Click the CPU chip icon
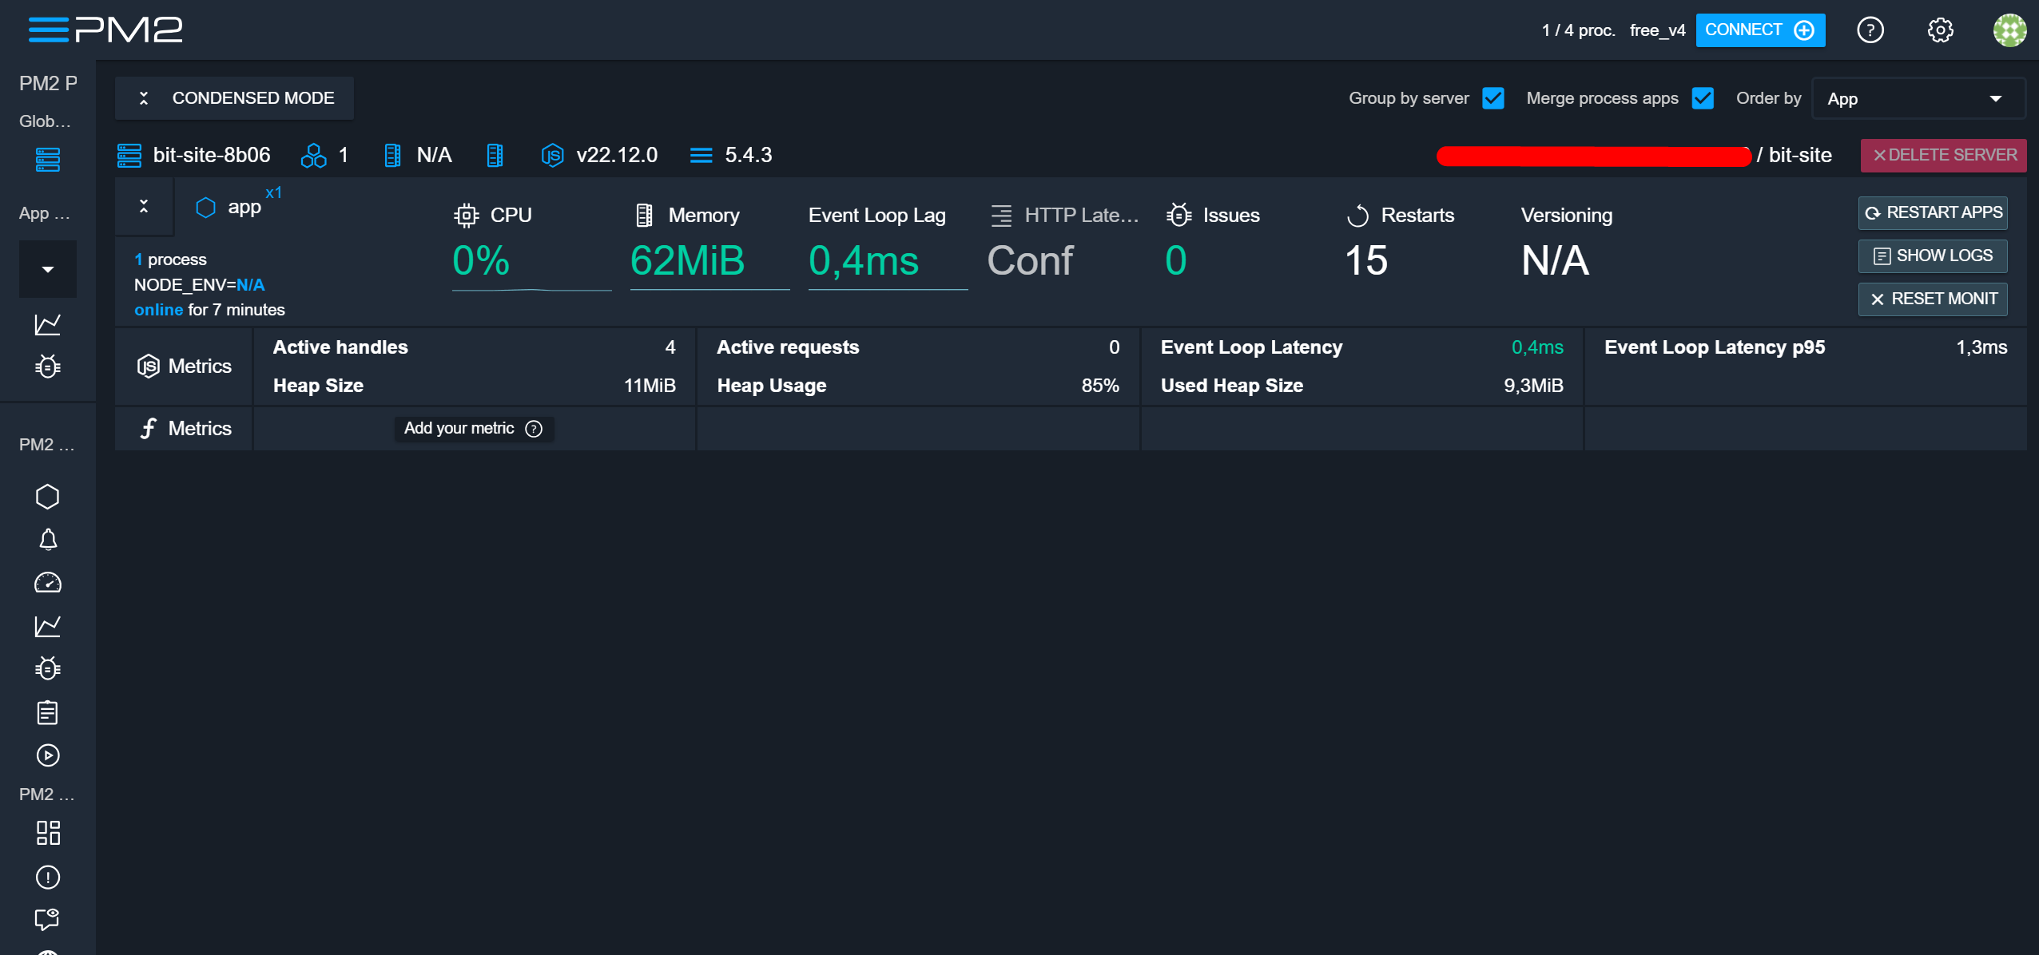The width and height of the screenshot is (2039, 955). tap(467, 216)
